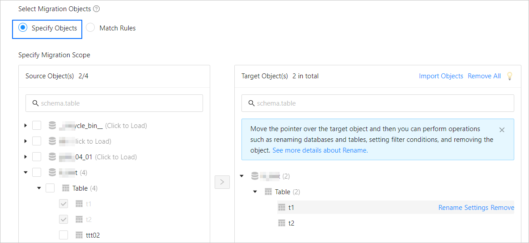Image resolution: width=529 pixels, height=243 pixels.
Task: Click the target search magnifier icon
Action: pos(251,103)
